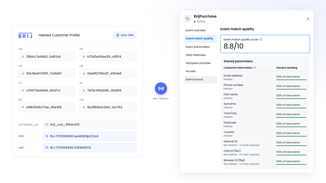
Task: Click the ID card icon in EXTERNAL_ID field
Action: (47, 125)
